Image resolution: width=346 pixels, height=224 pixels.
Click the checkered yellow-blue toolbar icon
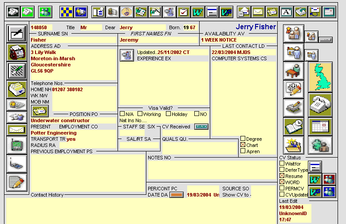point(67,12)
